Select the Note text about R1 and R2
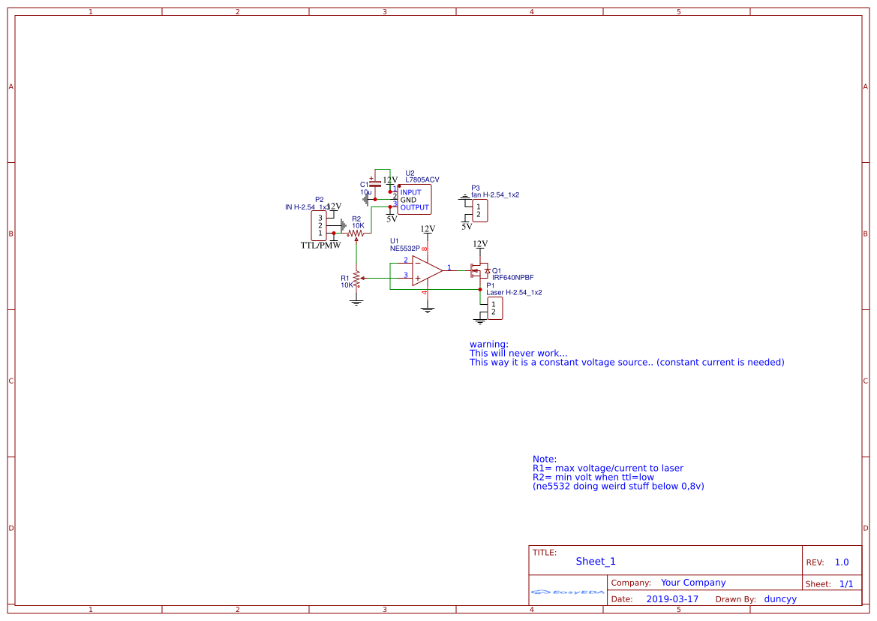 click(617, 472)
